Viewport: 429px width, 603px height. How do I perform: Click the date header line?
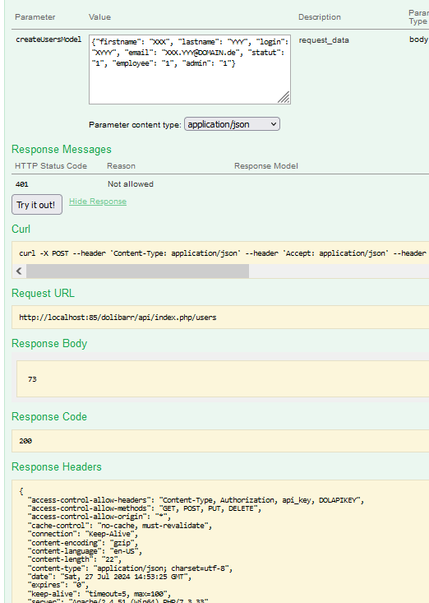click(109, 577)
